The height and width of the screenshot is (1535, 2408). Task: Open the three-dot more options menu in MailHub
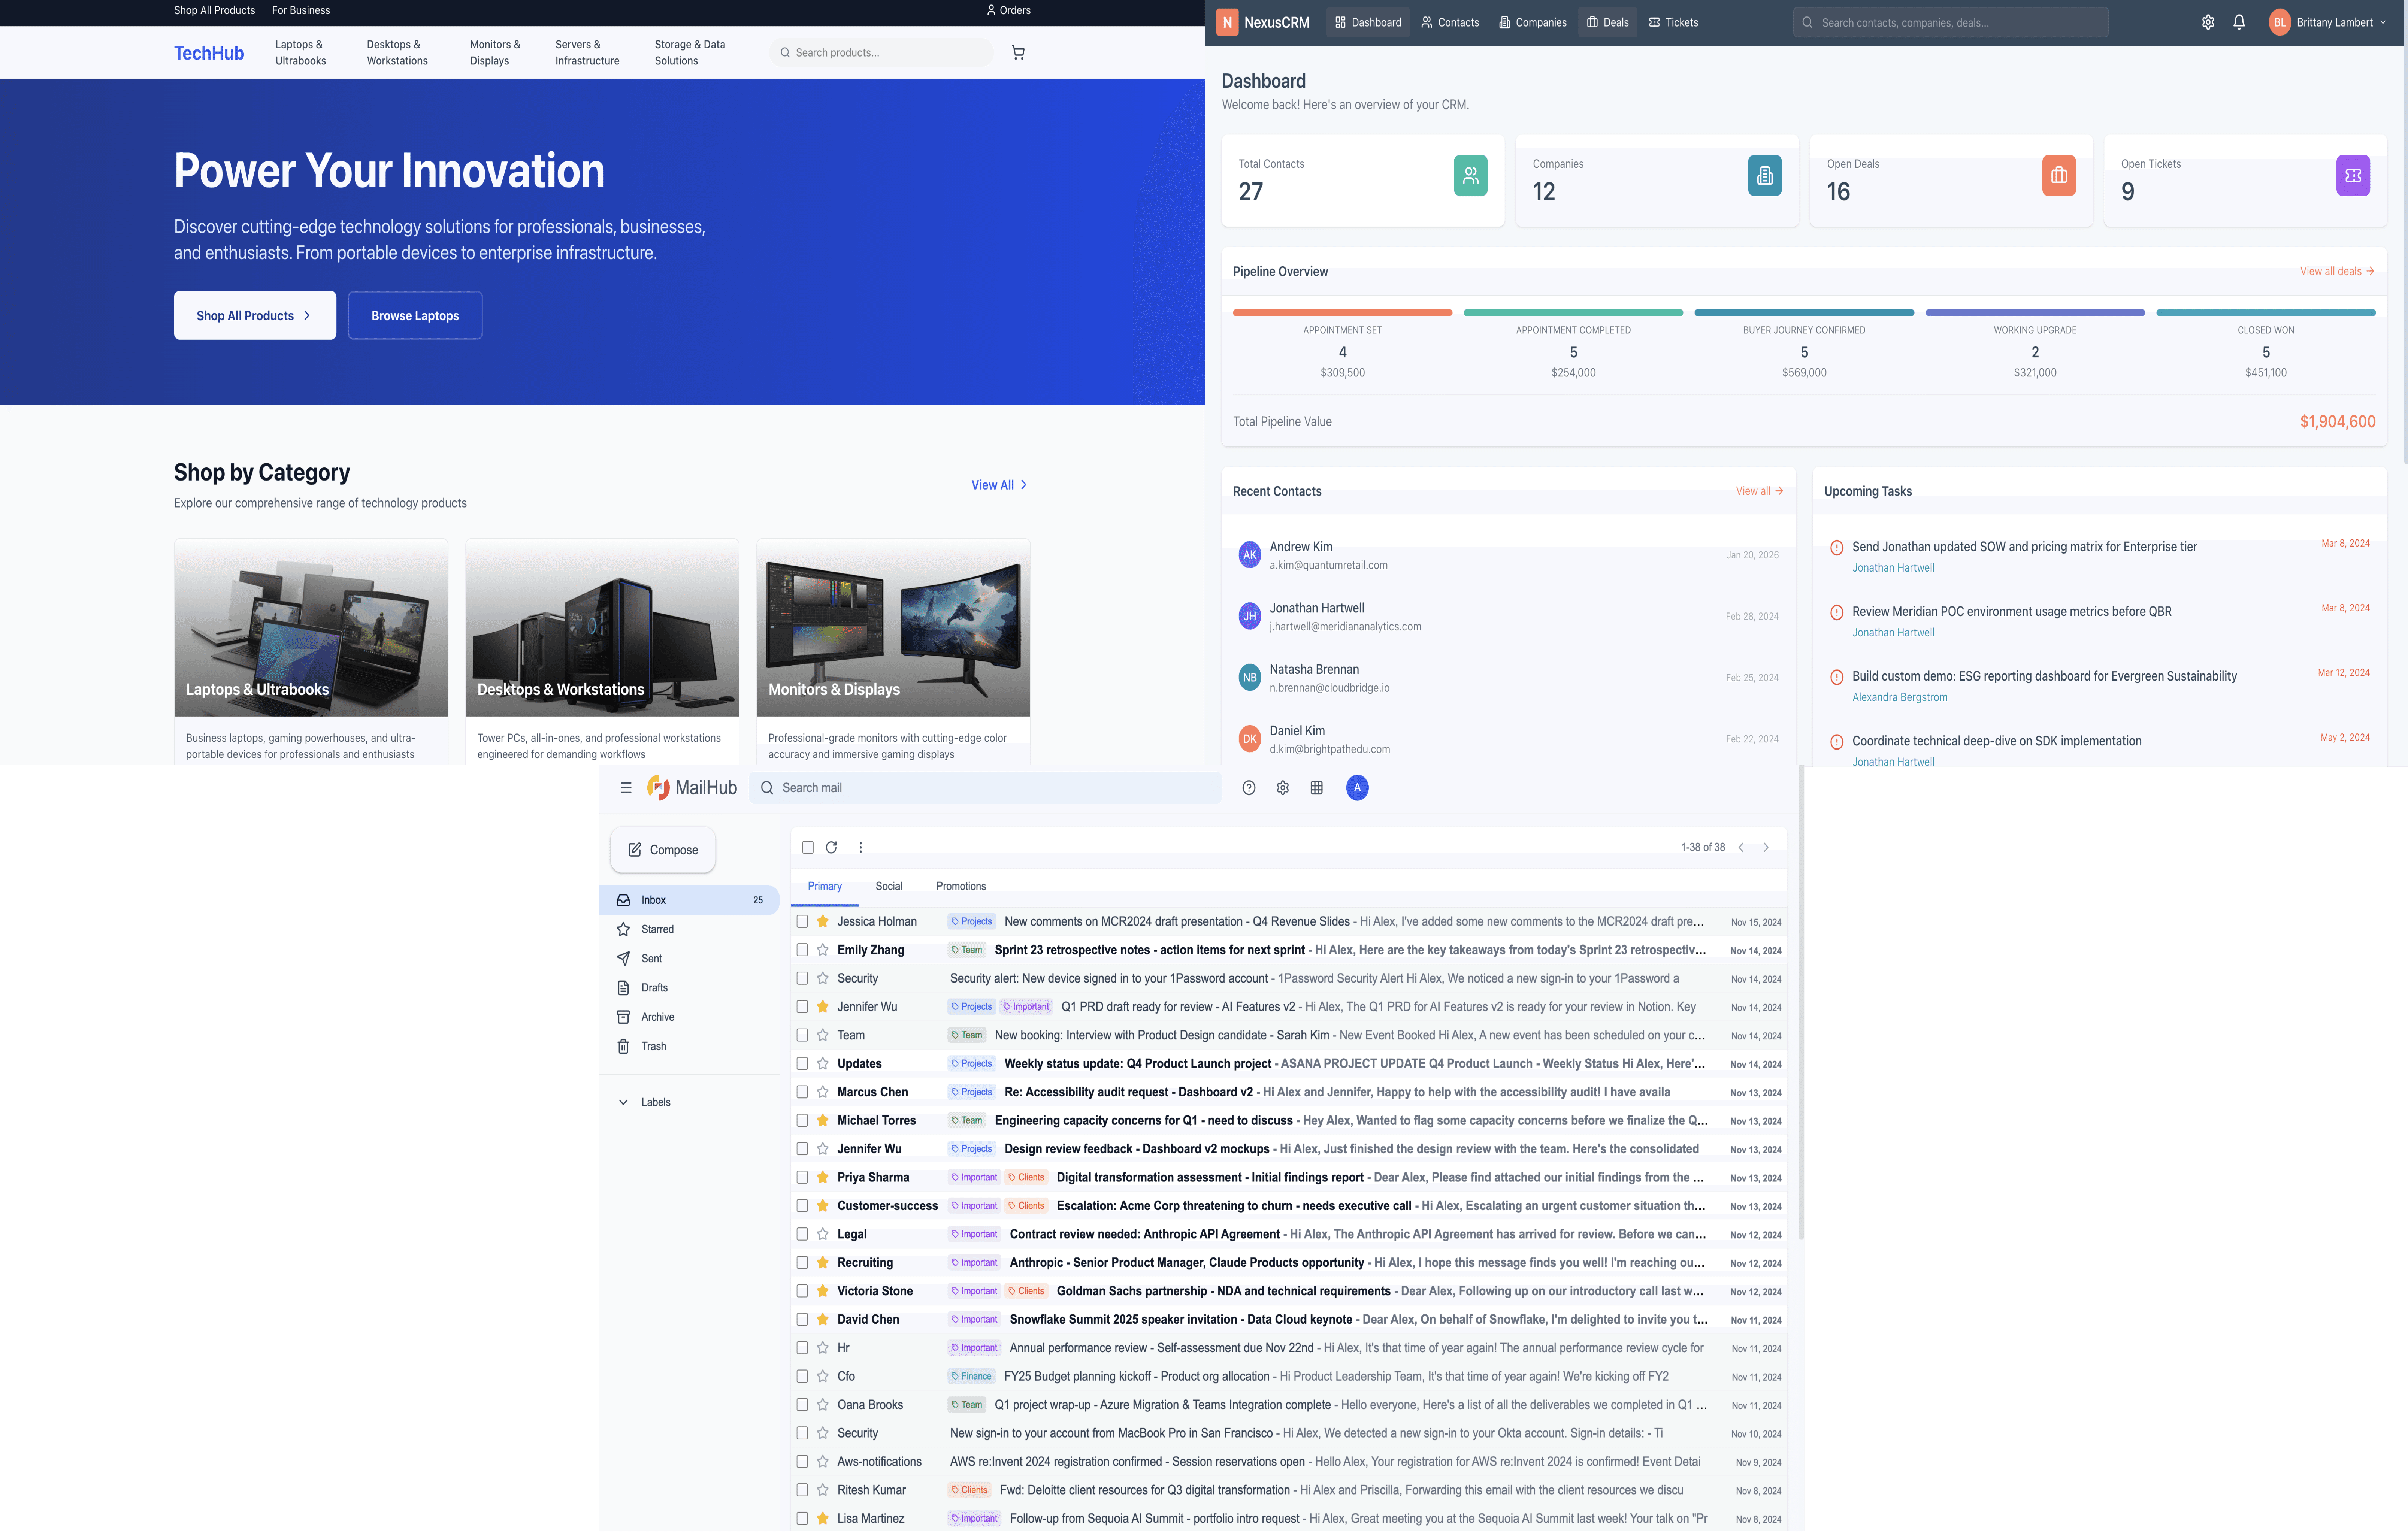(860, 847)
